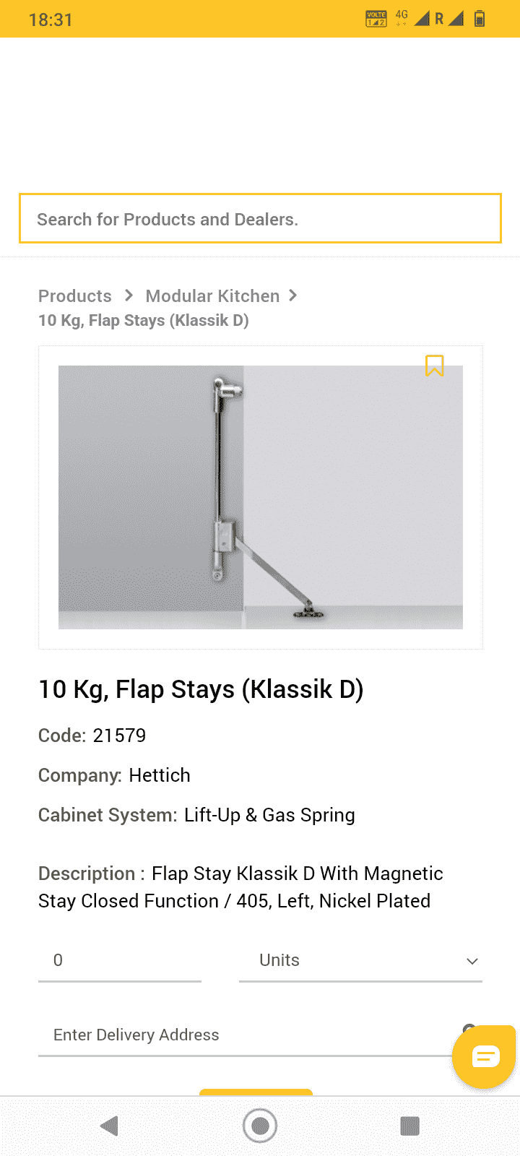The height and width of the screenshot is (1156, 520).
Task: Tap the Hettich company name
Action: pos(160,775)
